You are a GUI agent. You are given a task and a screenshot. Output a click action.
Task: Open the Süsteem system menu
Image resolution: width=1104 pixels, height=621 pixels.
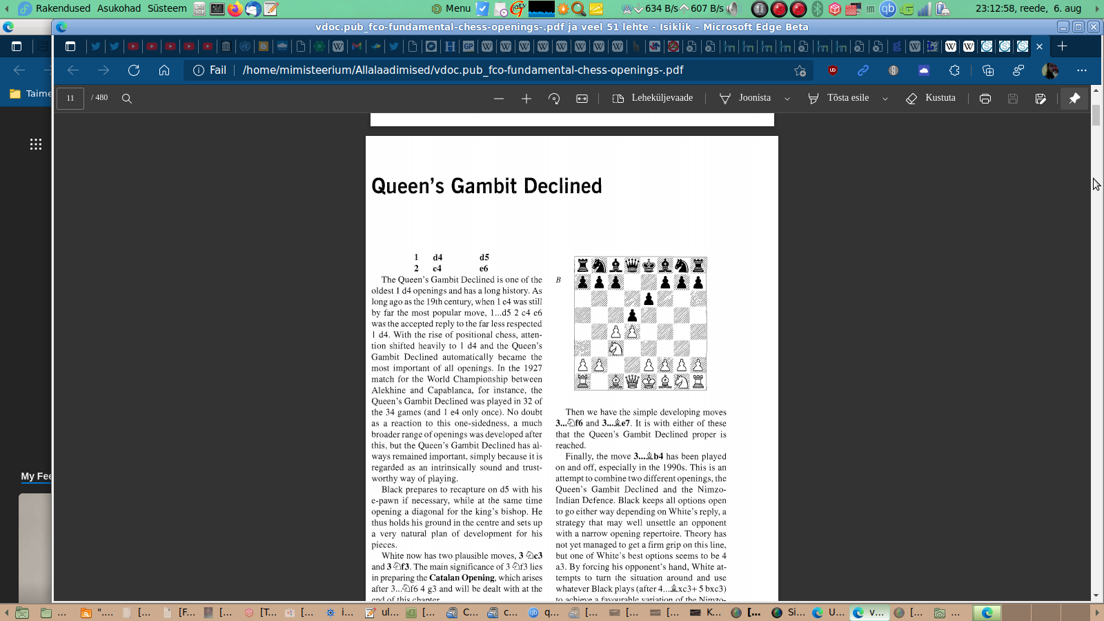click(167, 8)
